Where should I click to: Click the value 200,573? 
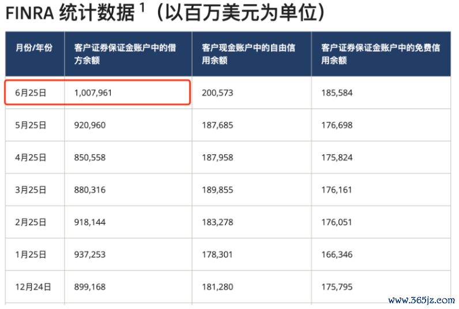[217, 93]
